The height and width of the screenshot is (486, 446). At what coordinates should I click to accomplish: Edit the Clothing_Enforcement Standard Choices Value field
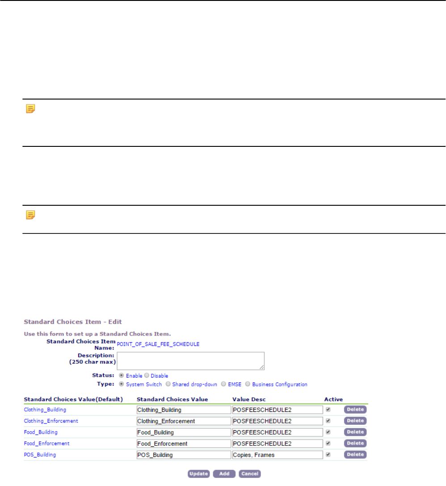pyautogui.click(x=184, y=421)
